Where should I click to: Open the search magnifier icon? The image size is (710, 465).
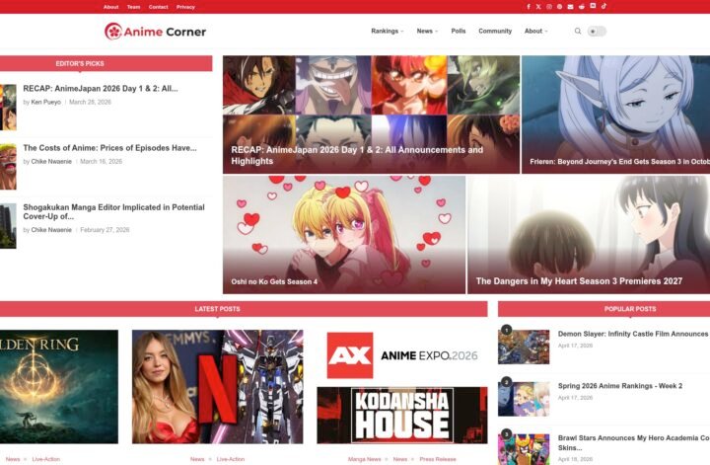coord(578,32)
